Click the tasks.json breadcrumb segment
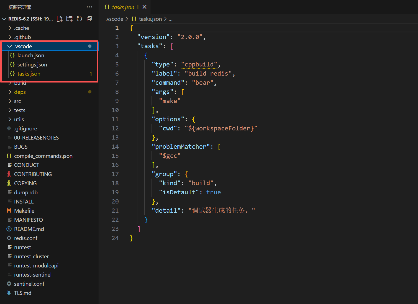The image size is (418, 304). pos(150,19)
